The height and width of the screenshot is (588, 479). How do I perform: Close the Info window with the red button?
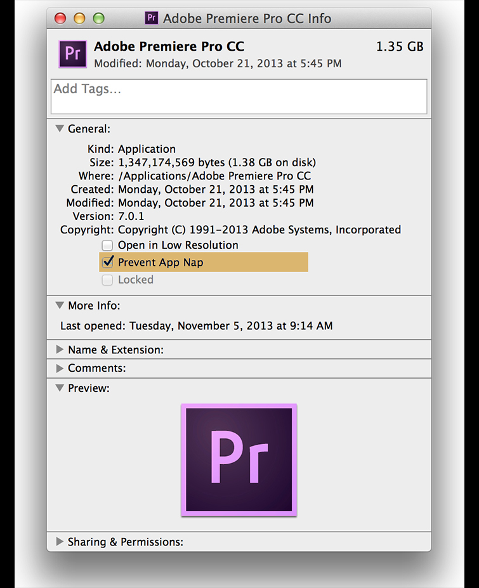[x=60, y=18]
